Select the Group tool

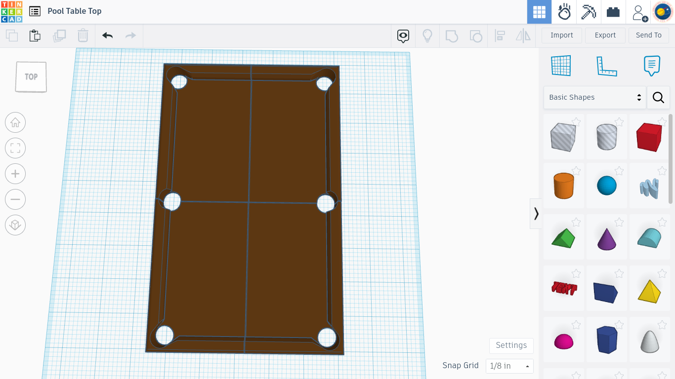tap(452, 36)
